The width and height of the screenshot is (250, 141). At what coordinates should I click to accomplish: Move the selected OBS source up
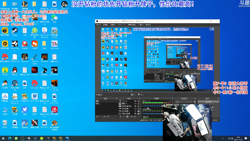131,117
